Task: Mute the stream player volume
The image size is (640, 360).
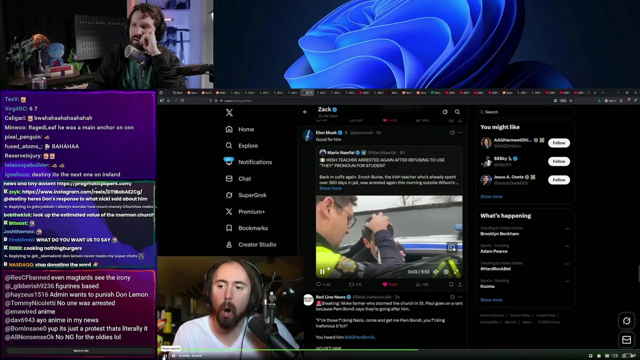Action: tap(173, 355)
